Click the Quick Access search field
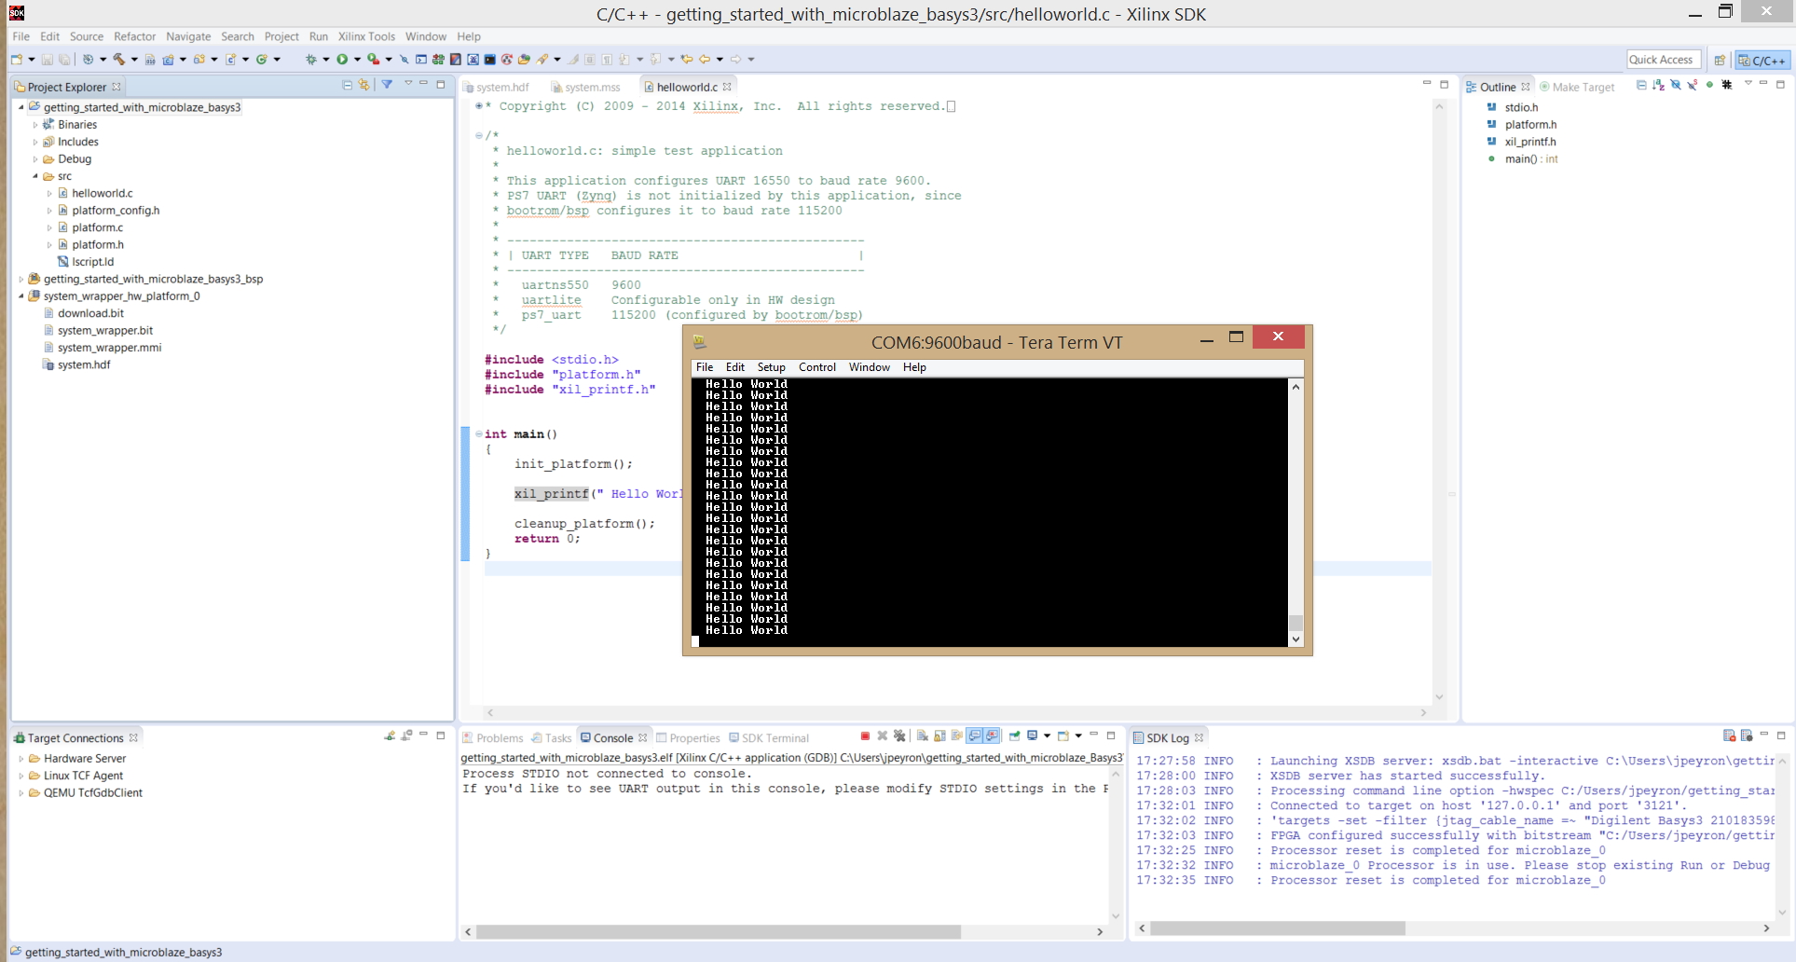 pyautogui.click(x=1663, y=60)
